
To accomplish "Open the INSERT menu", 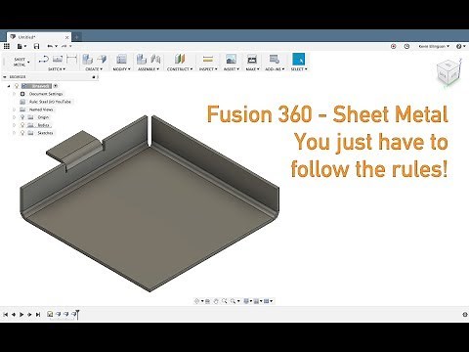I will pos(232,69).
